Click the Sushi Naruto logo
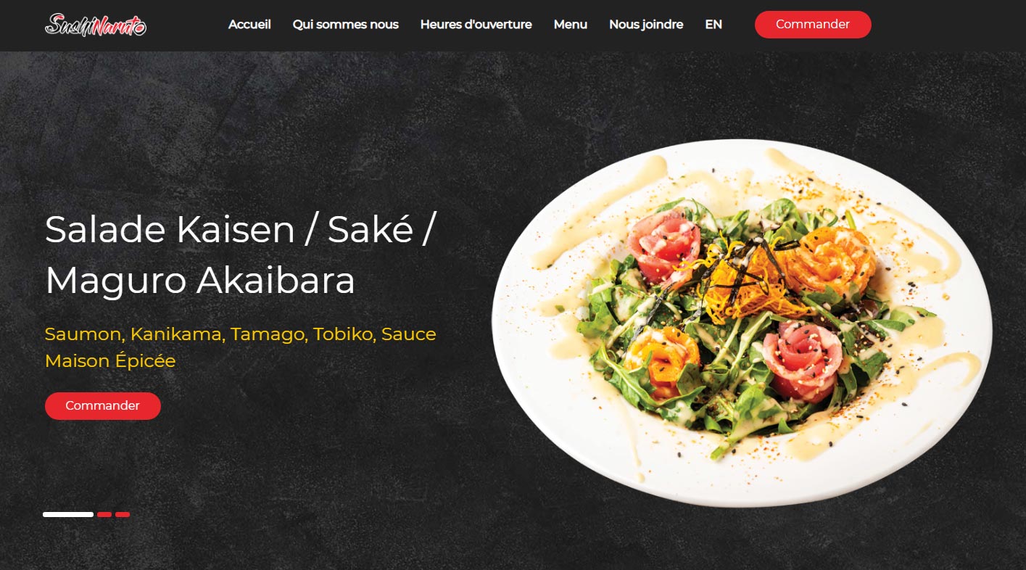The width and height of the screenshot is (1026, 570). tap(96, 25)
